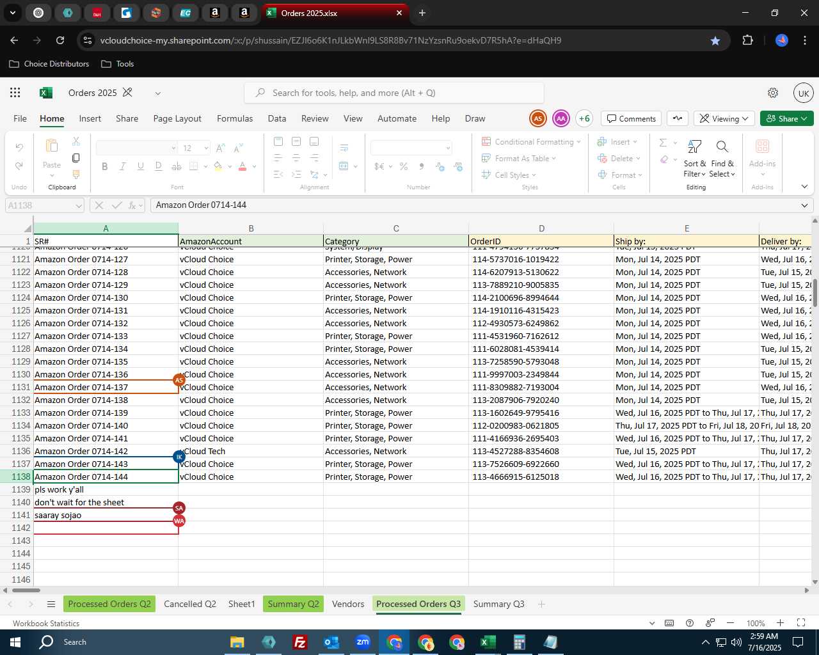Click the full screen view icon

801,623
